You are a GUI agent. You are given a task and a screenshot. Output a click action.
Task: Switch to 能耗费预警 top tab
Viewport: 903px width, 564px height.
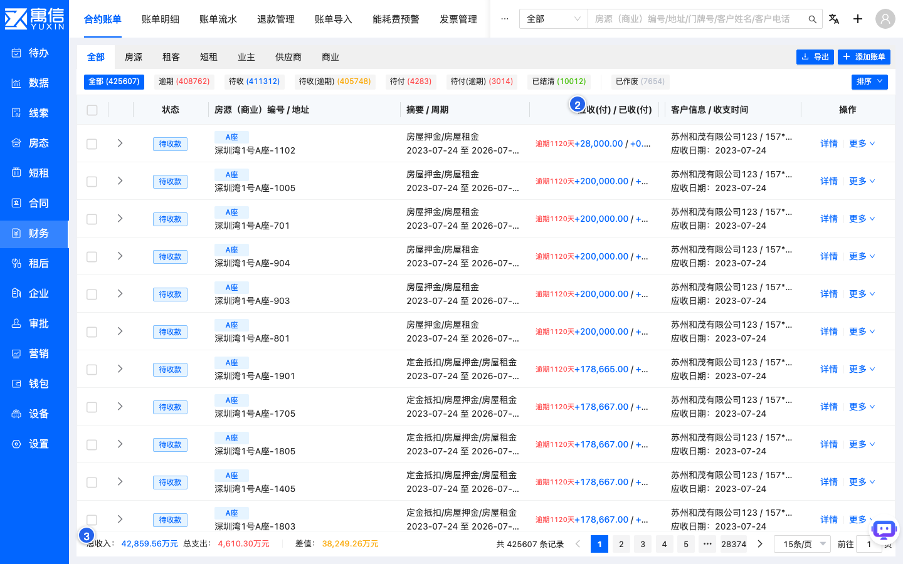pyautogui.click(x=396, y=19)
